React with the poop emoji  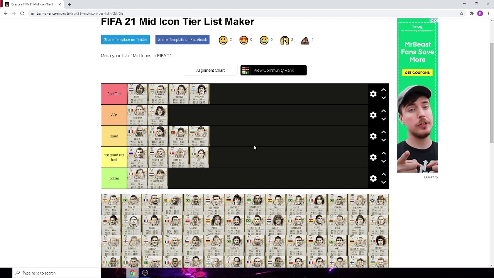305,40
